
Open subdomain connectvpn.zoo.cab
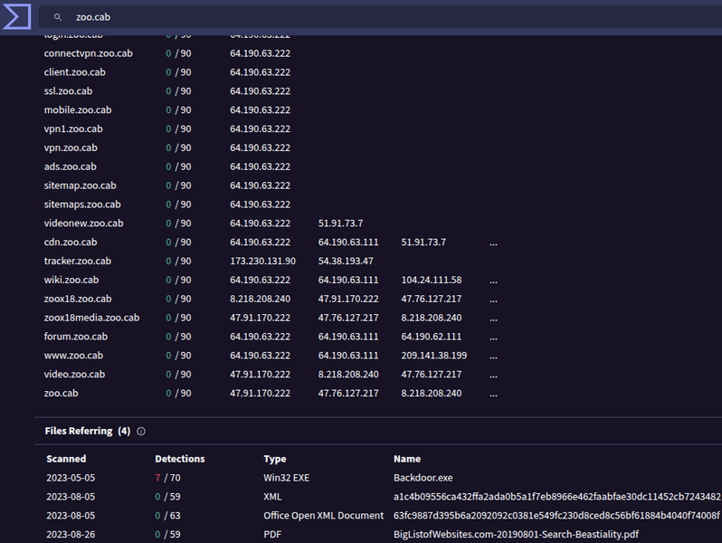[89, 53]
